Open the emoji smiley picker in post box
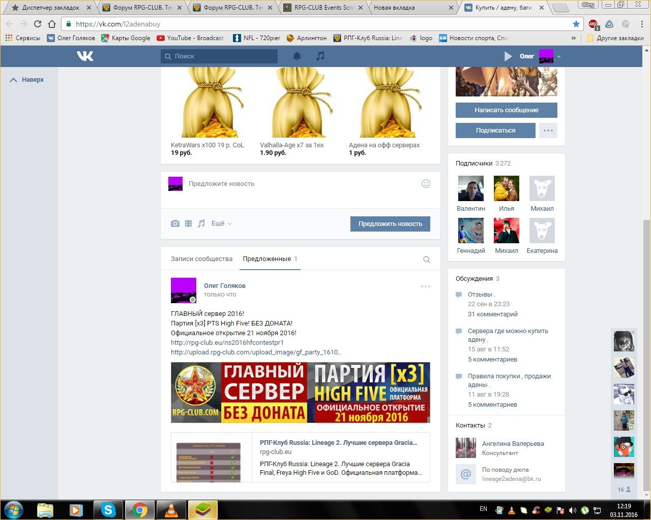Viewport: 651px width, 520px height. point(426,183)
